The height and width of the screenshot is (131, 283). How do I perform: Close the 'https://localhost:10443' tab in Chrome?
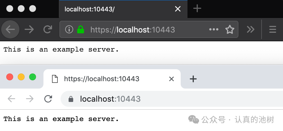[x=172, y=79]
